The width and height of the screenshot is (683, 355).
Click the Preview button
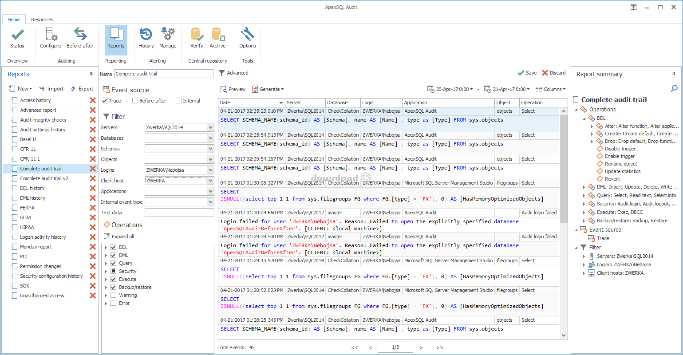pyautogui.click(x=233, y=89)
